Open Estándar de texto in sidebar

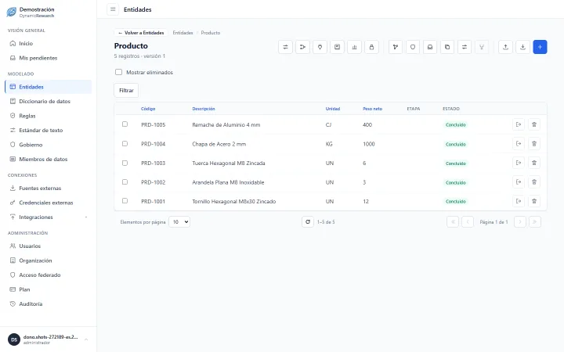[49, 131]
